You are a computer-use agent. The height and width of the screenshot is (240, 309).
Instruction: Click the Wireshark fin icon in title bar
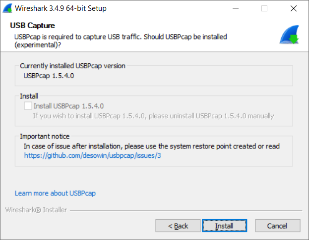point(7,8)
